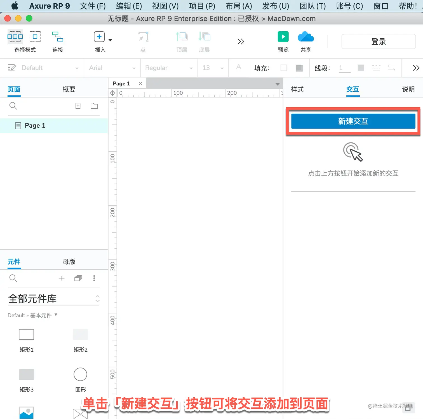Click the style manager icon beside Default
The image size is (423, 419).
coord(12,68)
